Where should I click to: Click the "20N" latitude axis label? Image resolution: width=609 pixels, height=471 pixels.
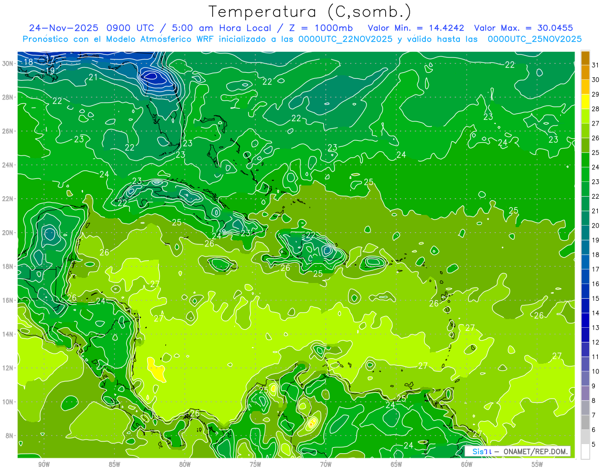7,233
